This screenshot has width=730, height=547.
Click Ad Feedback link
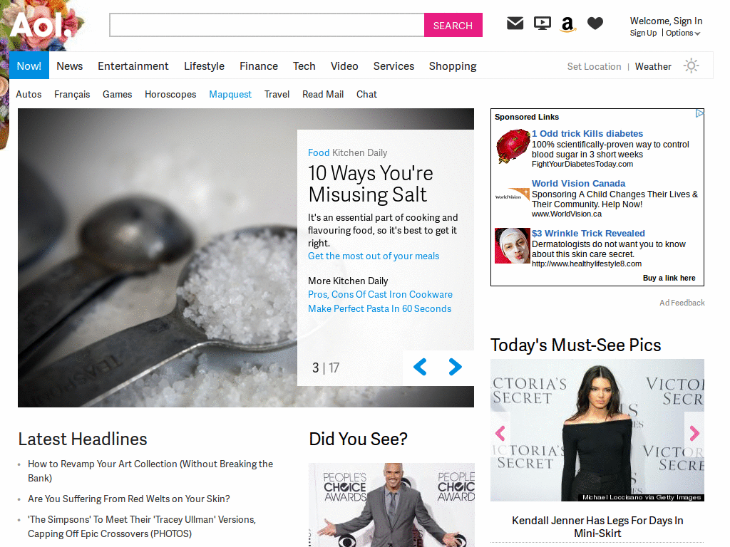pos(682,303)
